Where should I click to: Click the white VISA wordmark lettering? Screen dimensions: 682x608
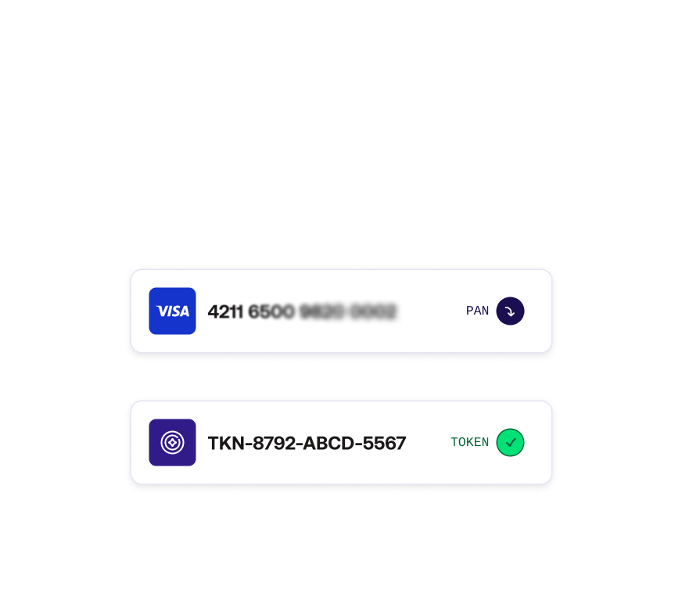tap(173, 311)
